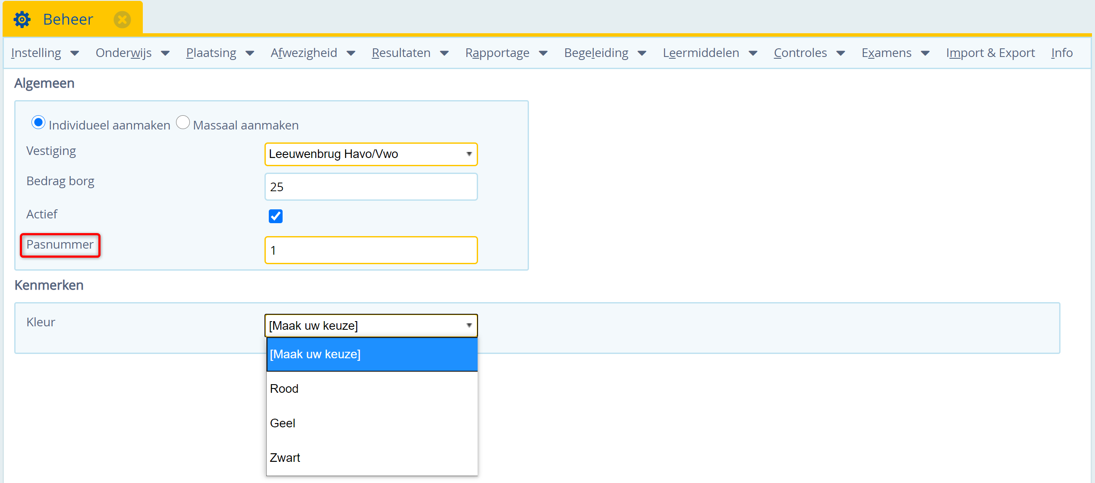Click the Vestiging label

(x=51, y=151)
